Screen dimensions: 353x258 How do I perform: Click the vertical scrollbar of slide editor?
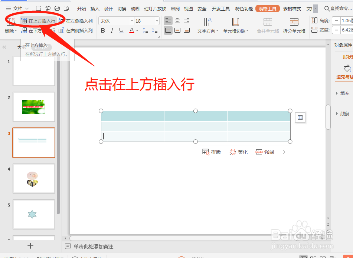328,117
